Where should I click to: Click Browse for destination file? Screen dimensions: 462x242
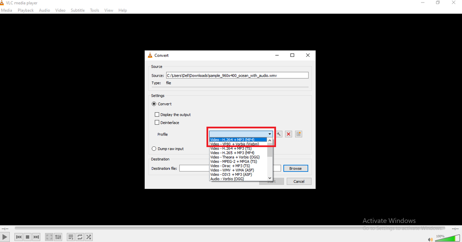point(295,168)
